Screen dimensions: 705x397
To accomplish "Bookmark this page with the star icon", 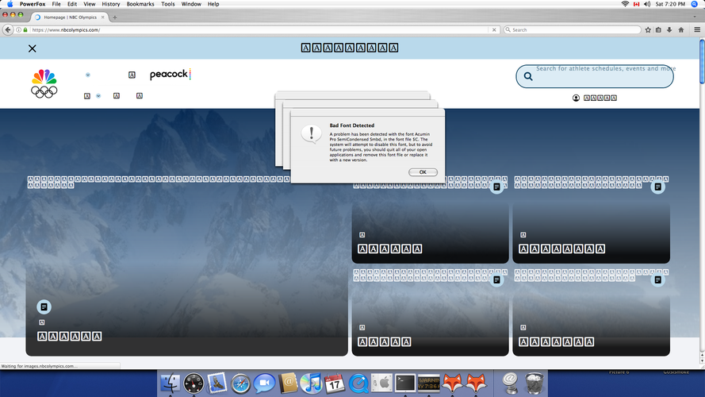I will coord(648,29).
